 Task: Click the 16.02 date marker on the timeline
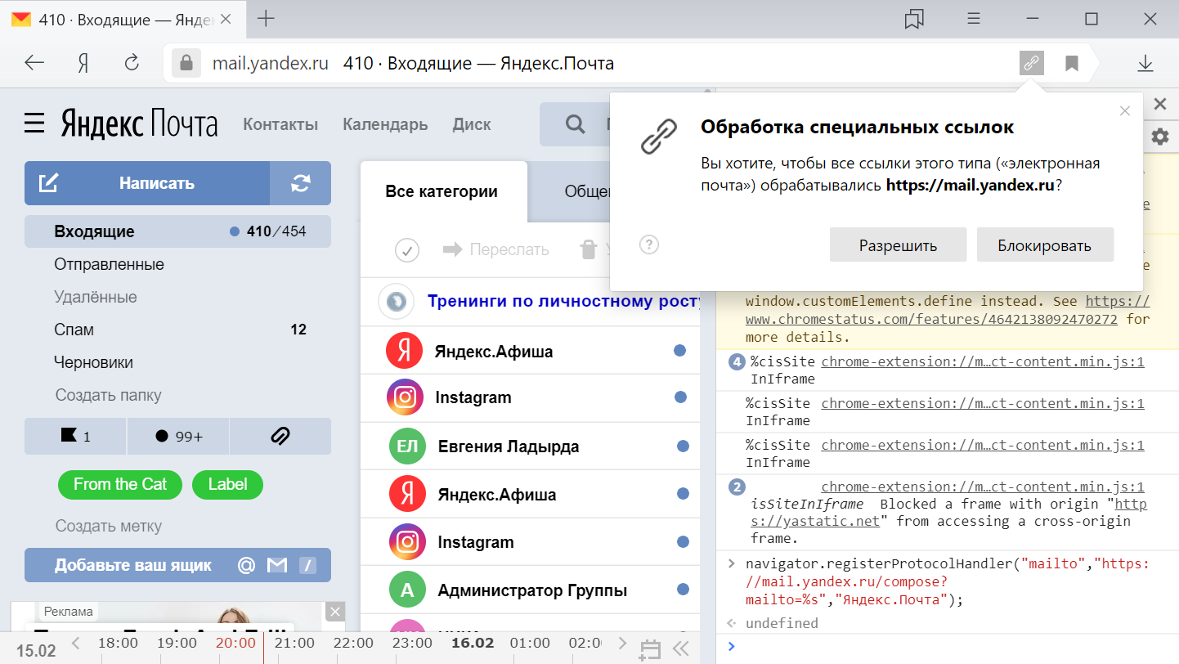coord(473,644)
